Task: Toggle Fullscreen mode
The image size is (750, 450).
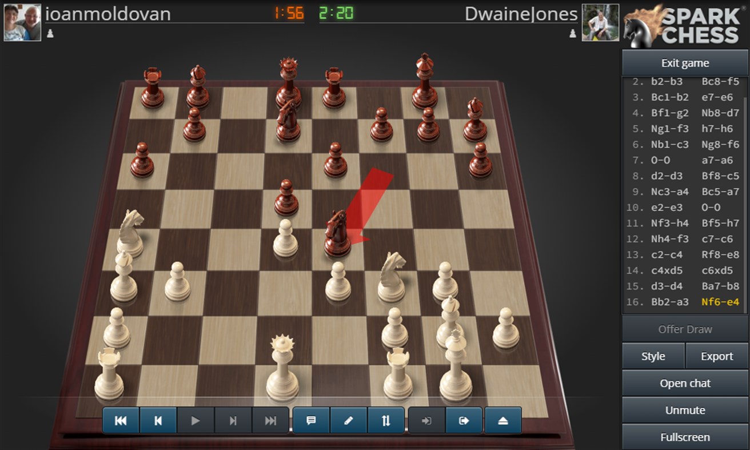Action: coord(684,437)
